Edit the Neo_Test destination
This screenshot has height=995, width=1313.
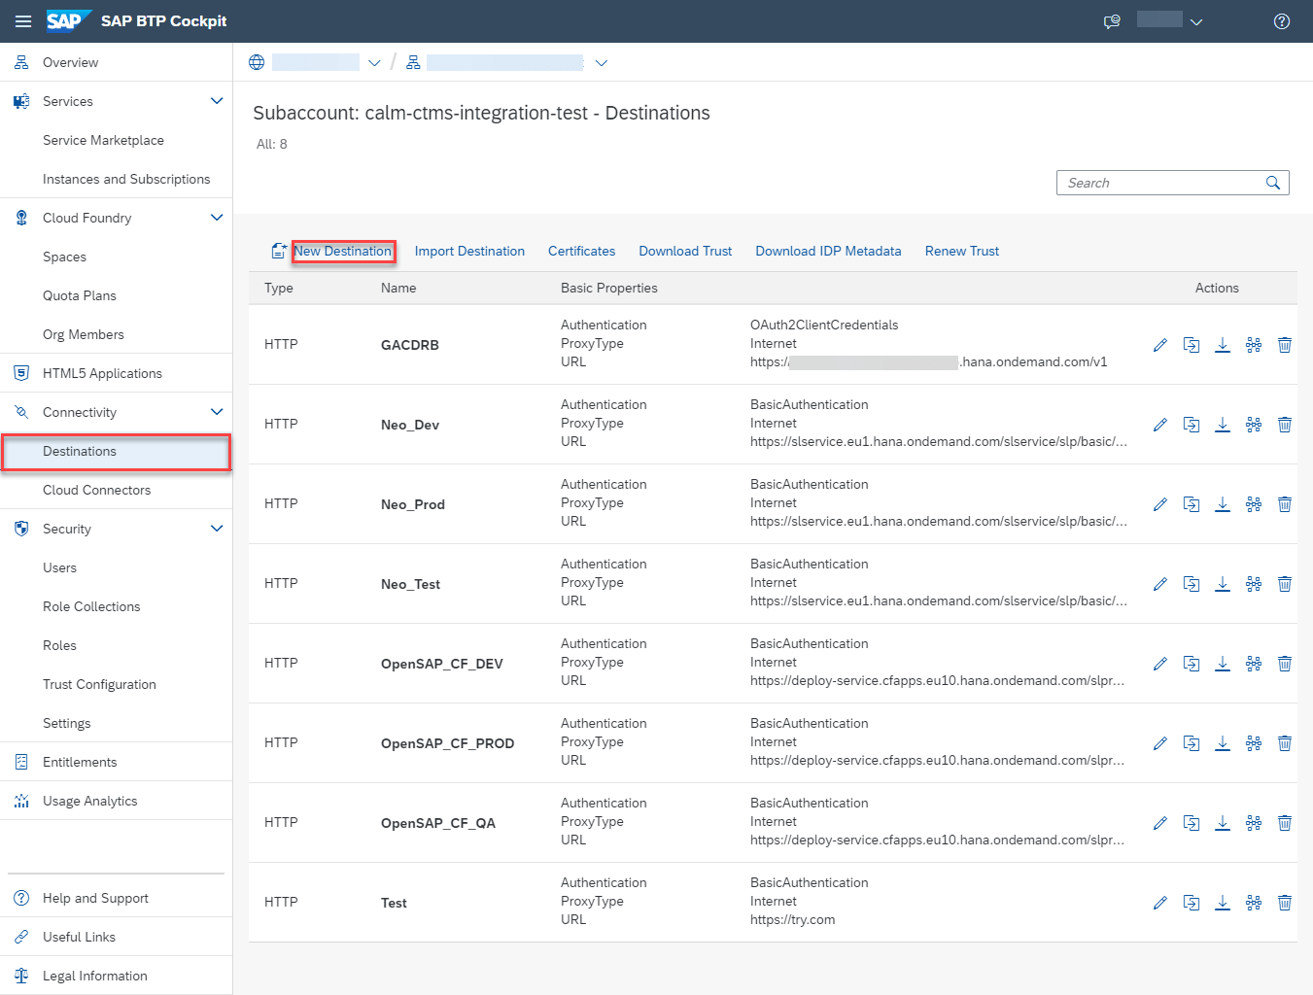click(x=1159, y=584)
